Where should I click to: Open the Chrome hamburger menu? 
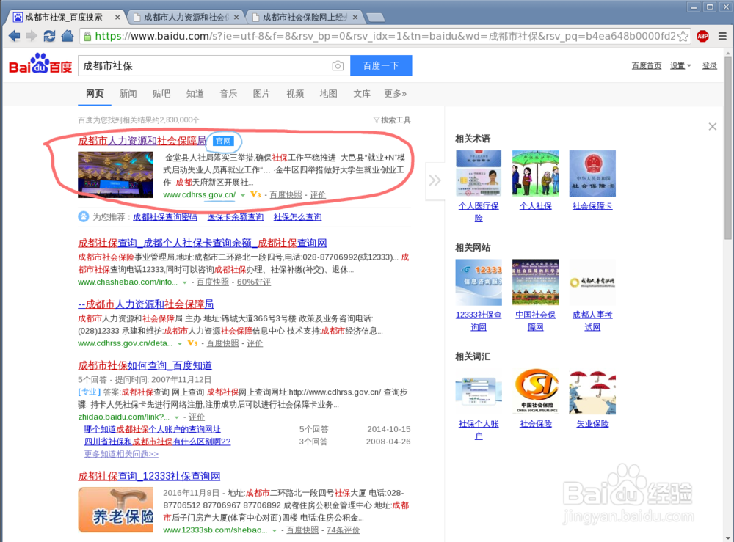722,36
